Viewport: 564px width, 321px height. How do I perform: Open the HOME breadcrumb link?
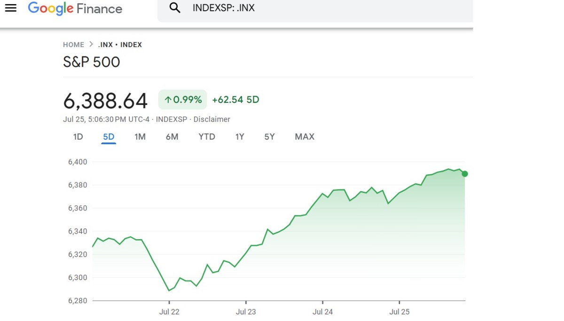tap(73, 44)
